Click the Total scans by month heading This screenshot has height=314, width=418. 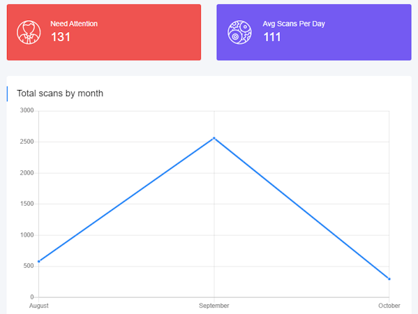pos(60,94)
